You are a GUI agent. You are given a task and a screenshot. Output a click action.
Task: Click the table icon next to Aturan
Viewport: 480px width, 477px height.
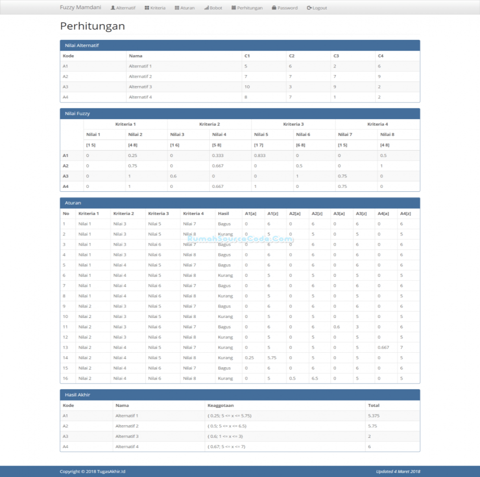pos(176,8)
